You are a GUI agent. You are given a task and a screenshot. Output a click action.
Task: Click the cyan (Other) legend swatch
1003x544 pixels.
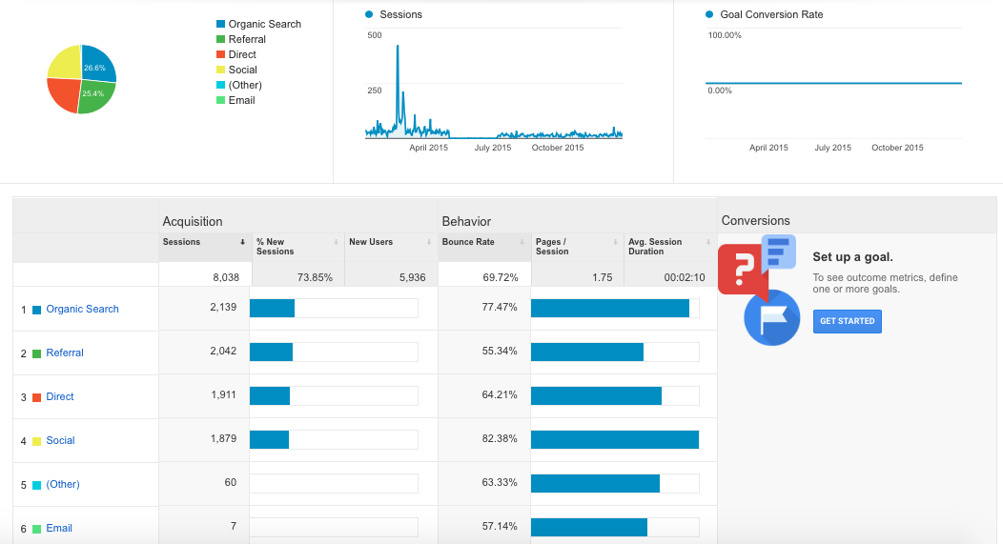point(220,85)
